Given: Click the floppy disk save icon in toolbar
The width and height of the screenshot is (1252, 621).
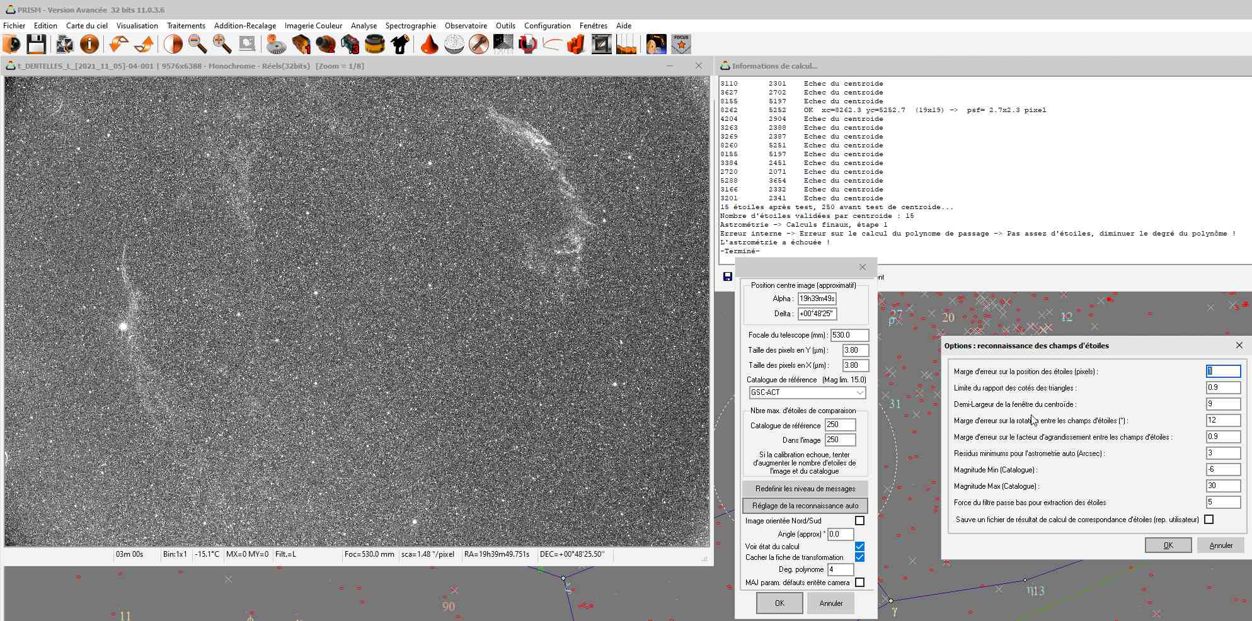Looking at the screenshot, I should pos(36,44).
